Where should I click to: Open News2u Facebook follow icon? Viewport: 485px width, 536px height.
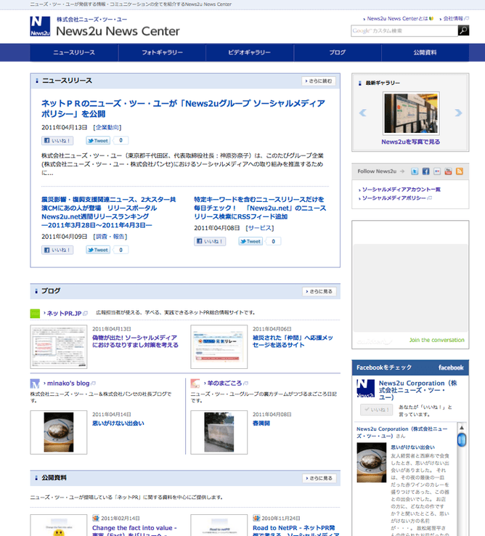point(425,171)
